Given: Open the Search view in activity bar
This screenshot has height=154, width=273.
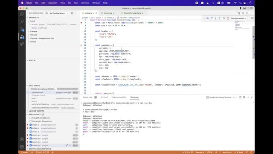Looking at the screenshot, I should click(x=22, y=22).
